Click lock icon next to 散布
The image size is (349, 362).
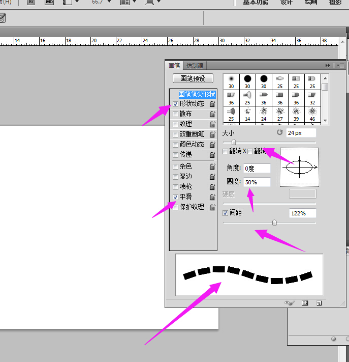tap(212, 114)
